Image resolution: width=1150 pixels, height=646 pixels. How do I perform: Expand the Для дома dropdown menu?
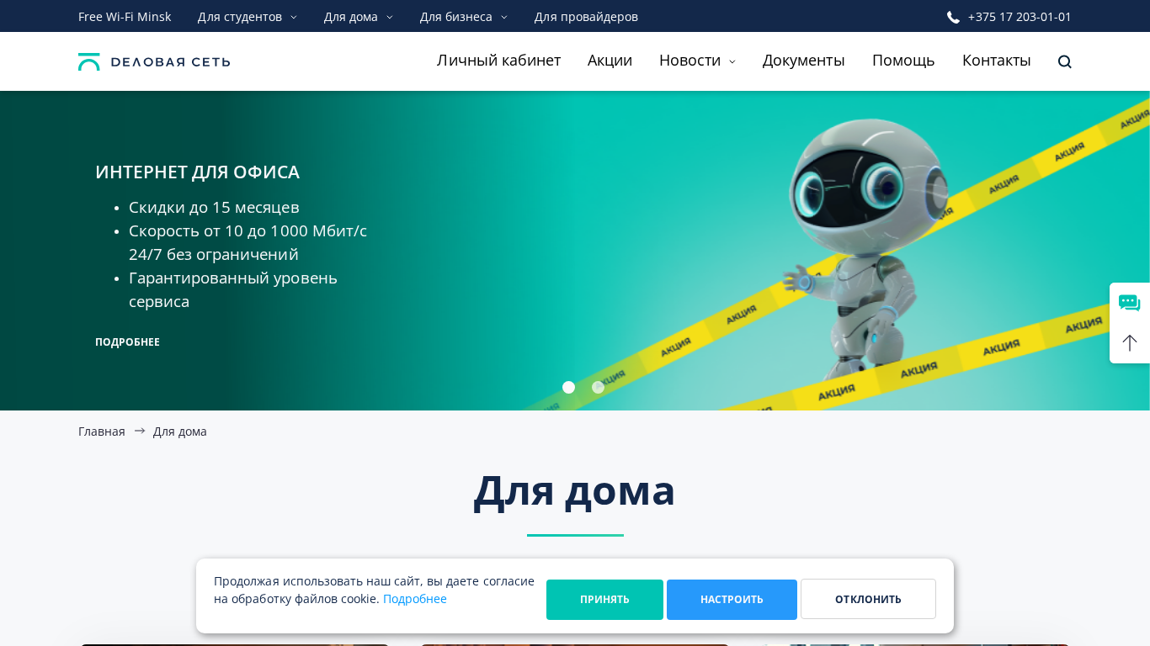tap(359, 17)
